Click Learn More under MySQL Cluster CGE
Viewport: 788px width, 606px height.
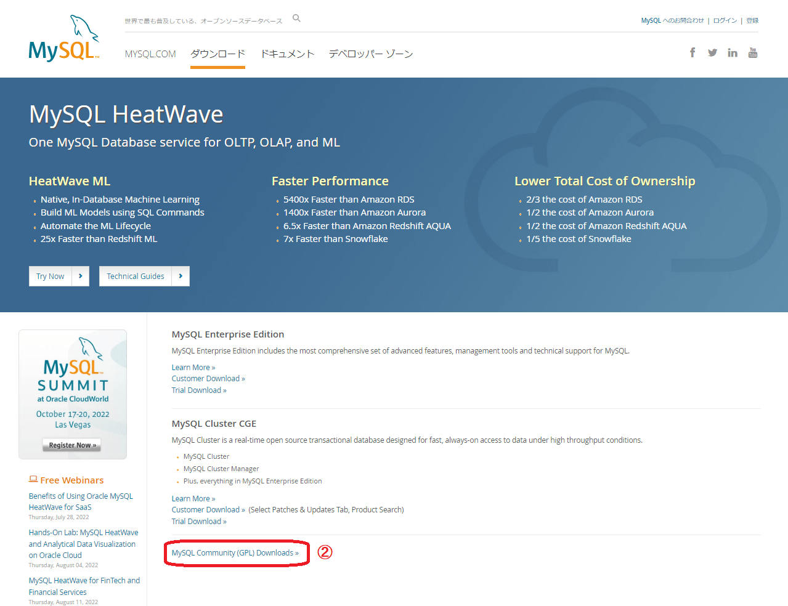193,499
